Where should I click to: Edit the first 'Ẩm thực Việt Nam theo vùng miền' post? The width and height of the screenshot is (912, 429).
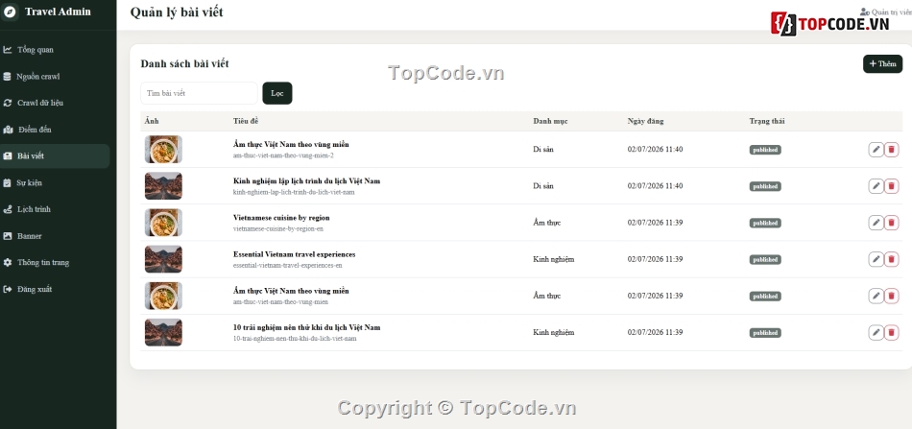pos(876,150)
